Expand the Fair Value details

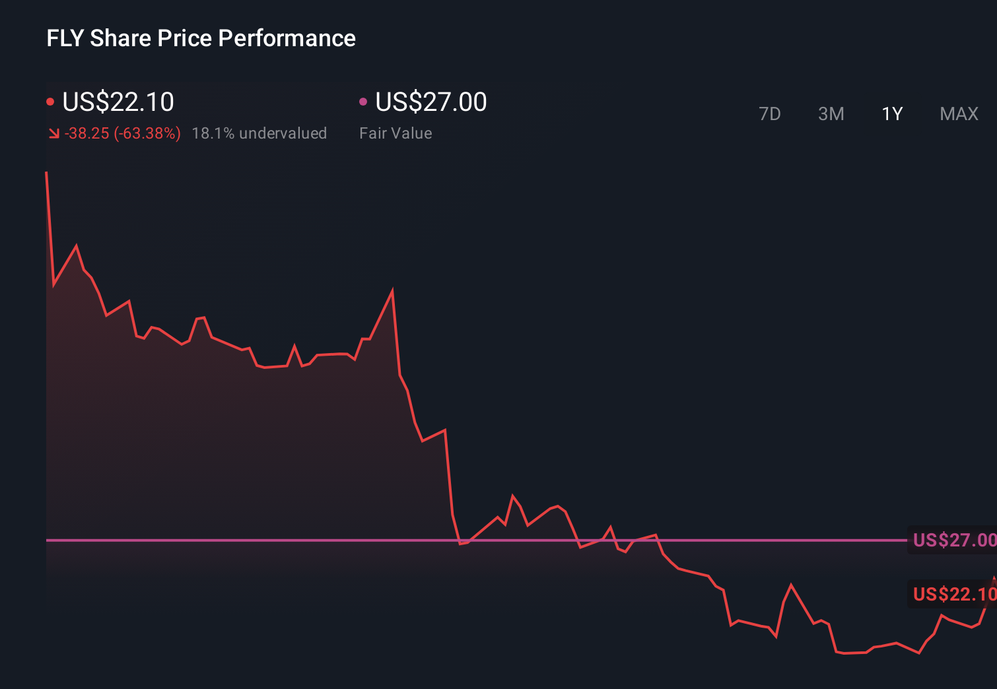click(x=395, y=133)
